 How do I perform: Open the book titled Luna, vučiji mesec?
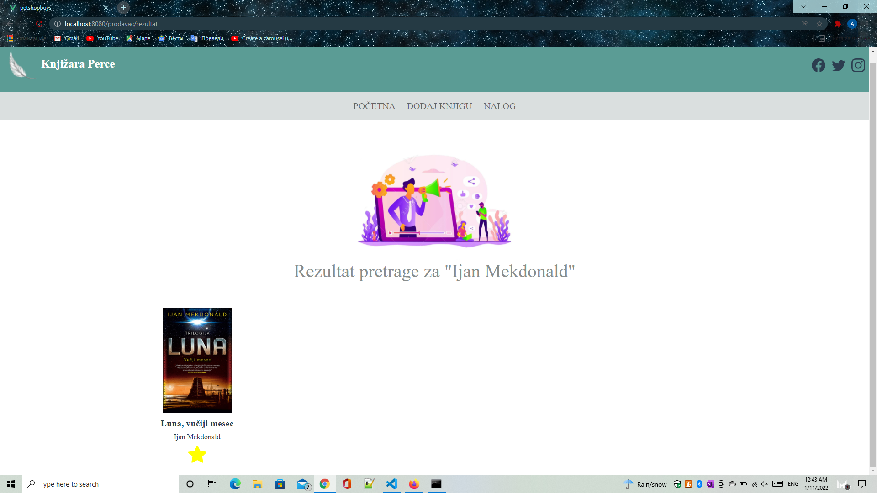[x=197, y=424]
